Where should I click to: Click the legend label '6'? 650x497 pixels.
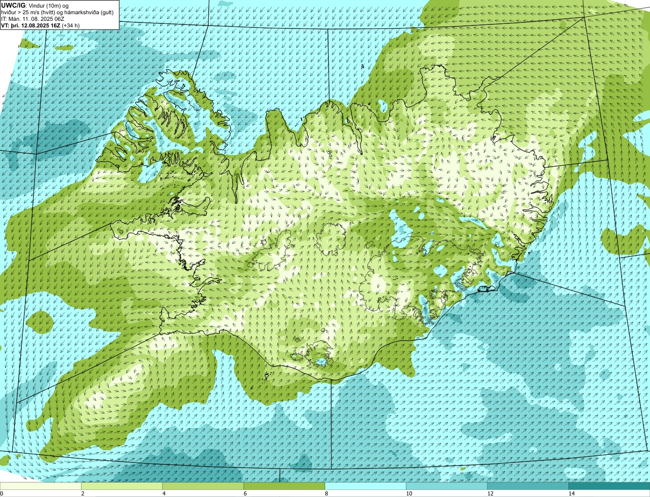click(245, 493)
